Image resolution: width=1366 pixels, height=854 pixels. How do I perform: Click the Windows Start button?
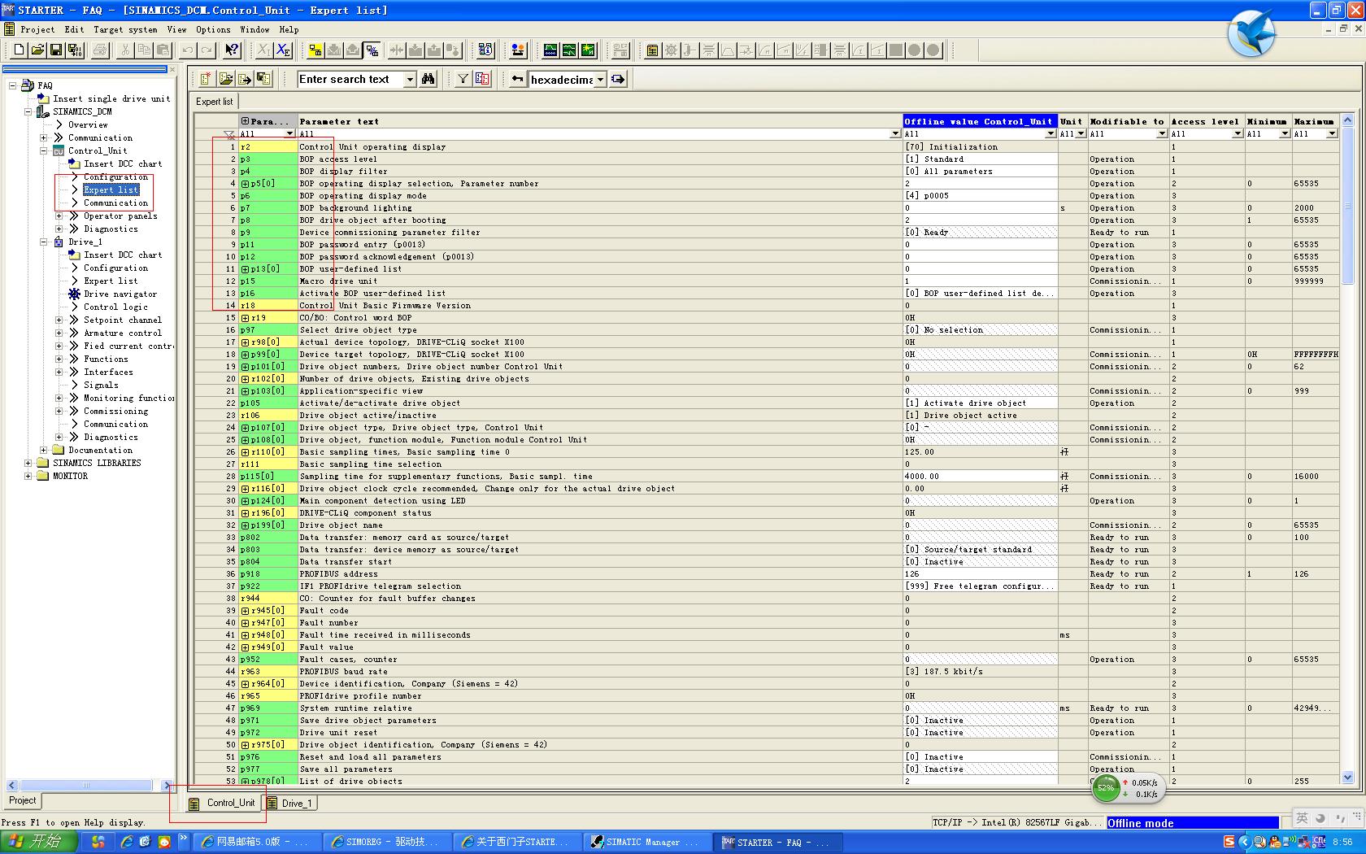point(38,842)
